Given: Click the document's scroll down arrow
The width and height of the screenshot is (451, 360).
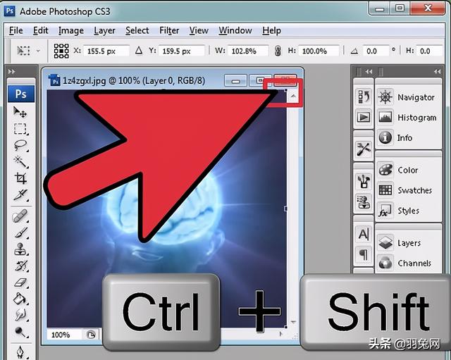Looking at the screenshot, I should [293, 322].
